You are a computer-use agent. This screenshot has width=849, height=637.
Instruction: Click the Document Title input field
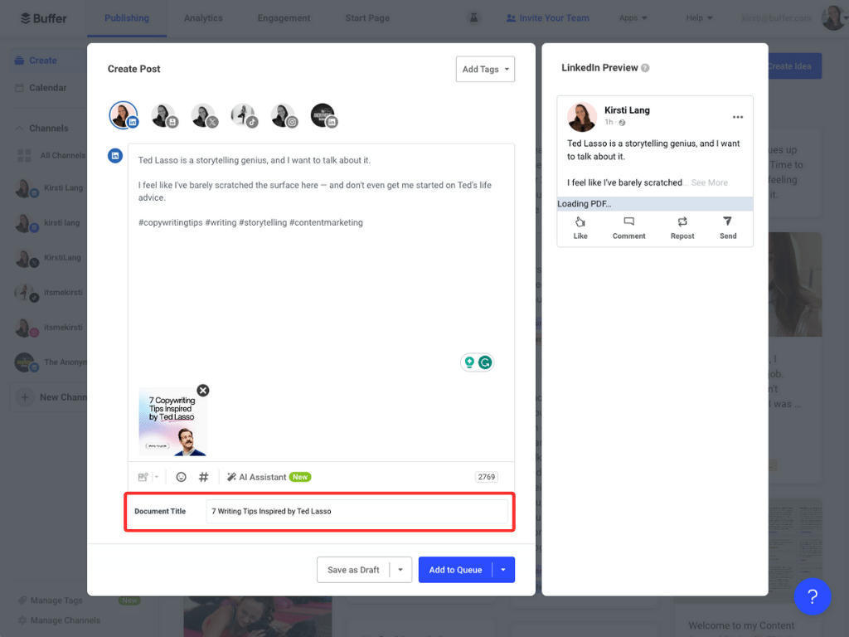[357, 511]
